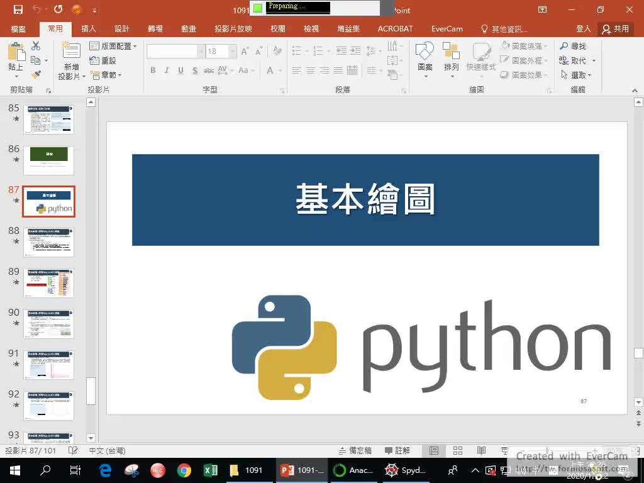Toggle strikethrough abc formatting
Viewport: 644px width, 483px height.
click(209, 70)
